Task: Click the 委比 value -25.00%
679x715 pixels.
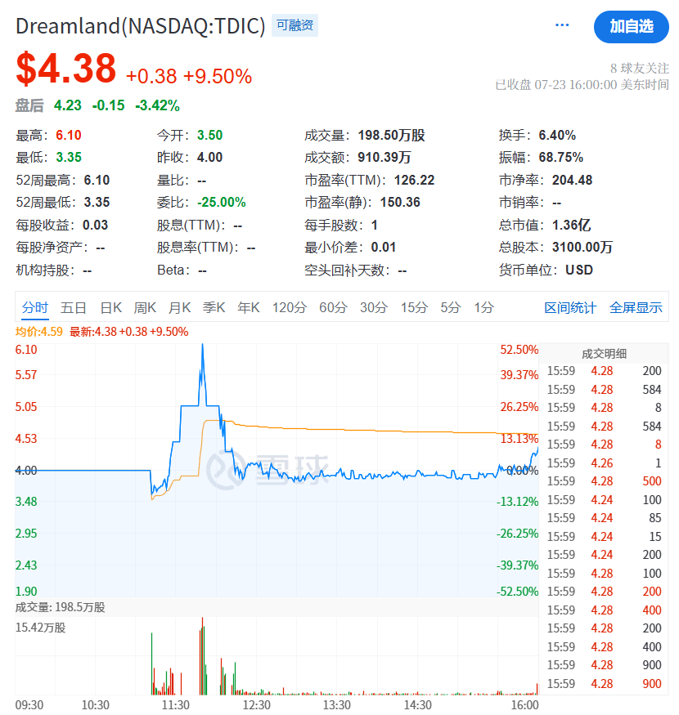Action: pyautogui.click(x=222, y=202)
